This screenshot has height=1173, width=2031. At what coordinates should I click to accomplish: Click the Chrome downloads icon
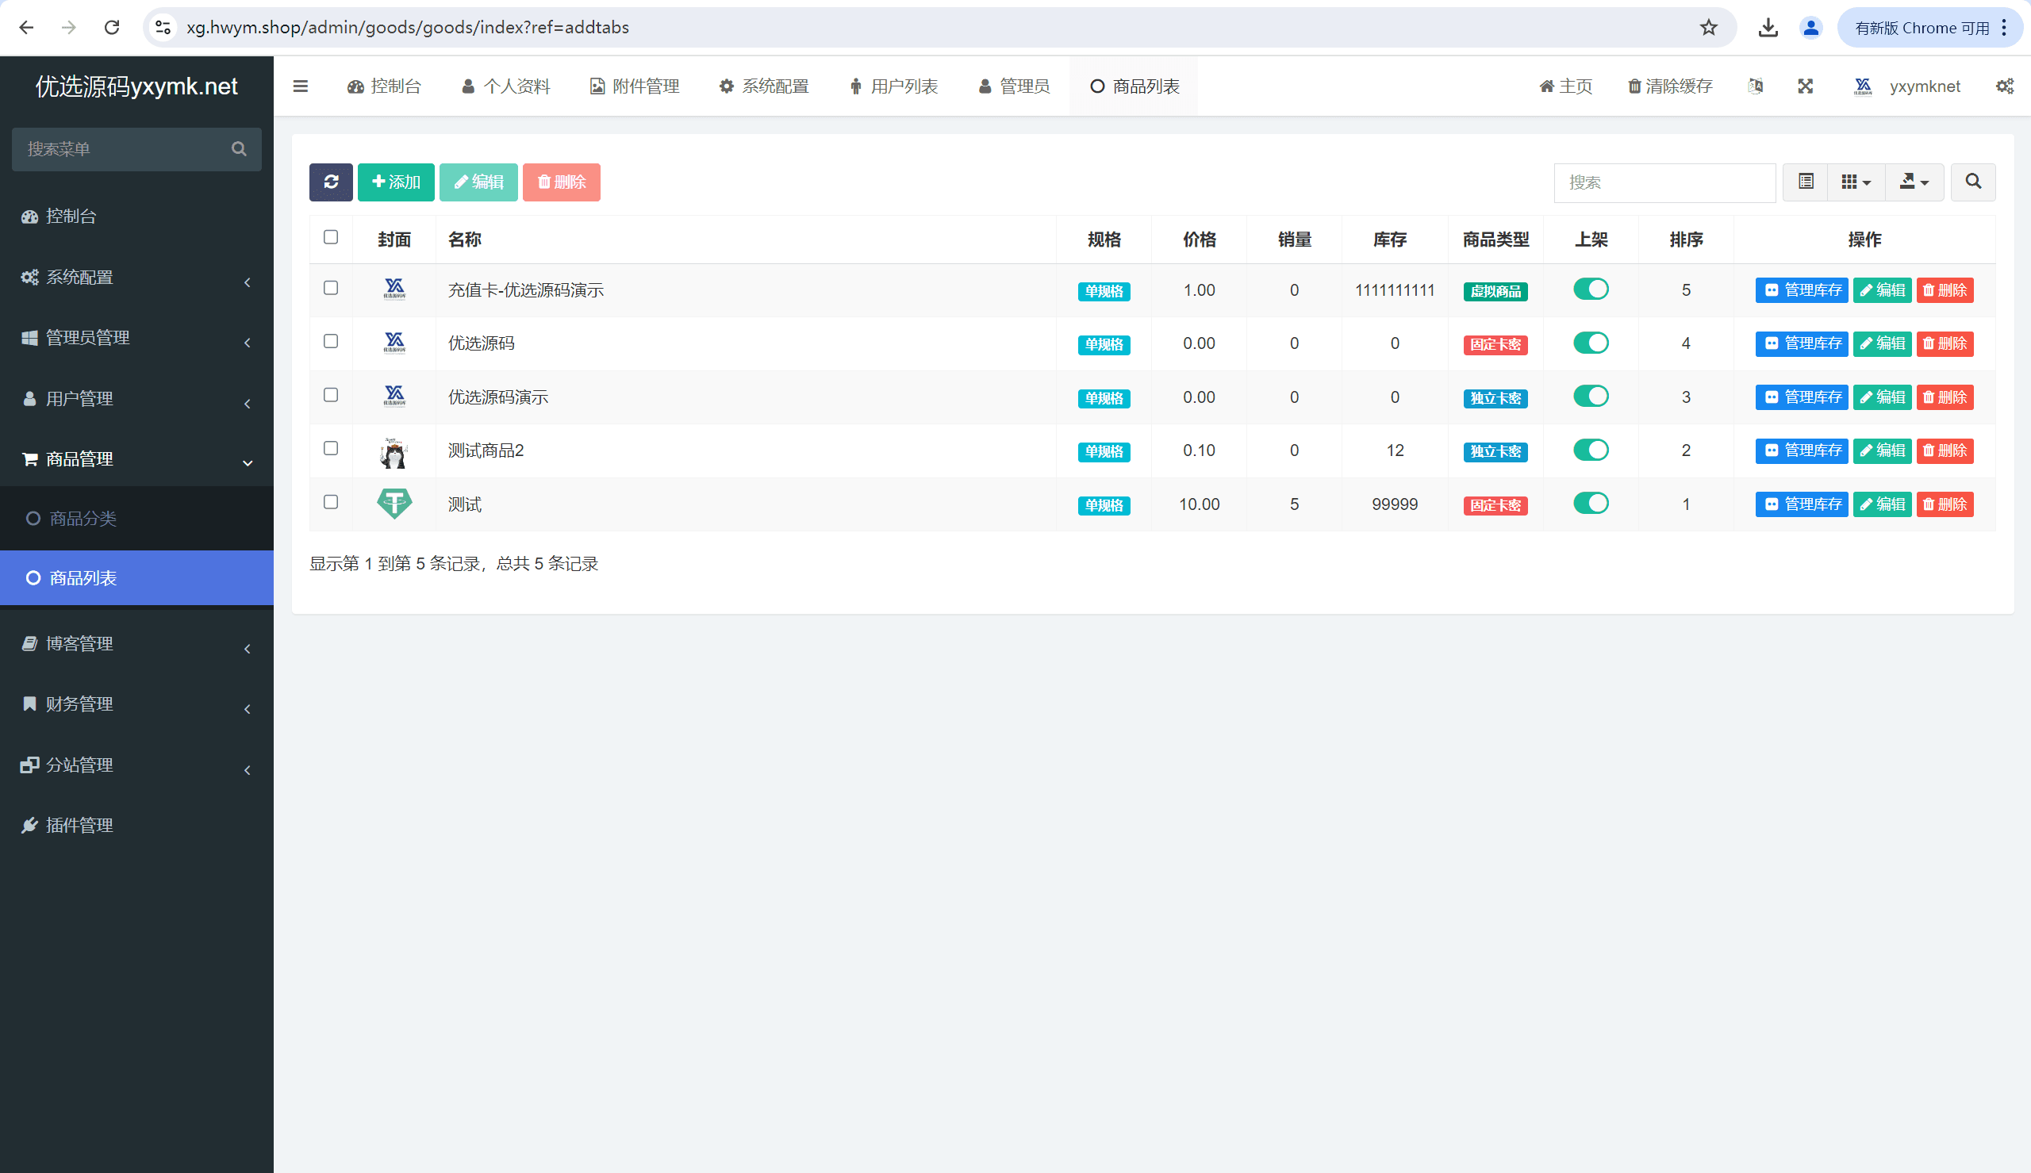pyautogui.click(x=1768, y=28)
